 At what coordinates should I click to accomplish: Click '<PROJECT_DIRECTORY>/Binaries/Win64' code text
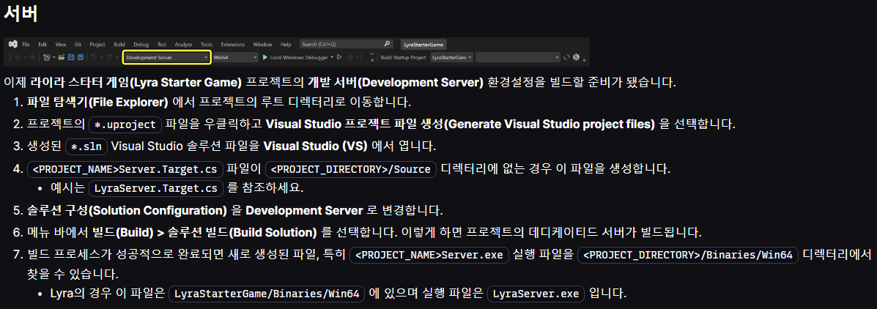(x=688, y=255)
